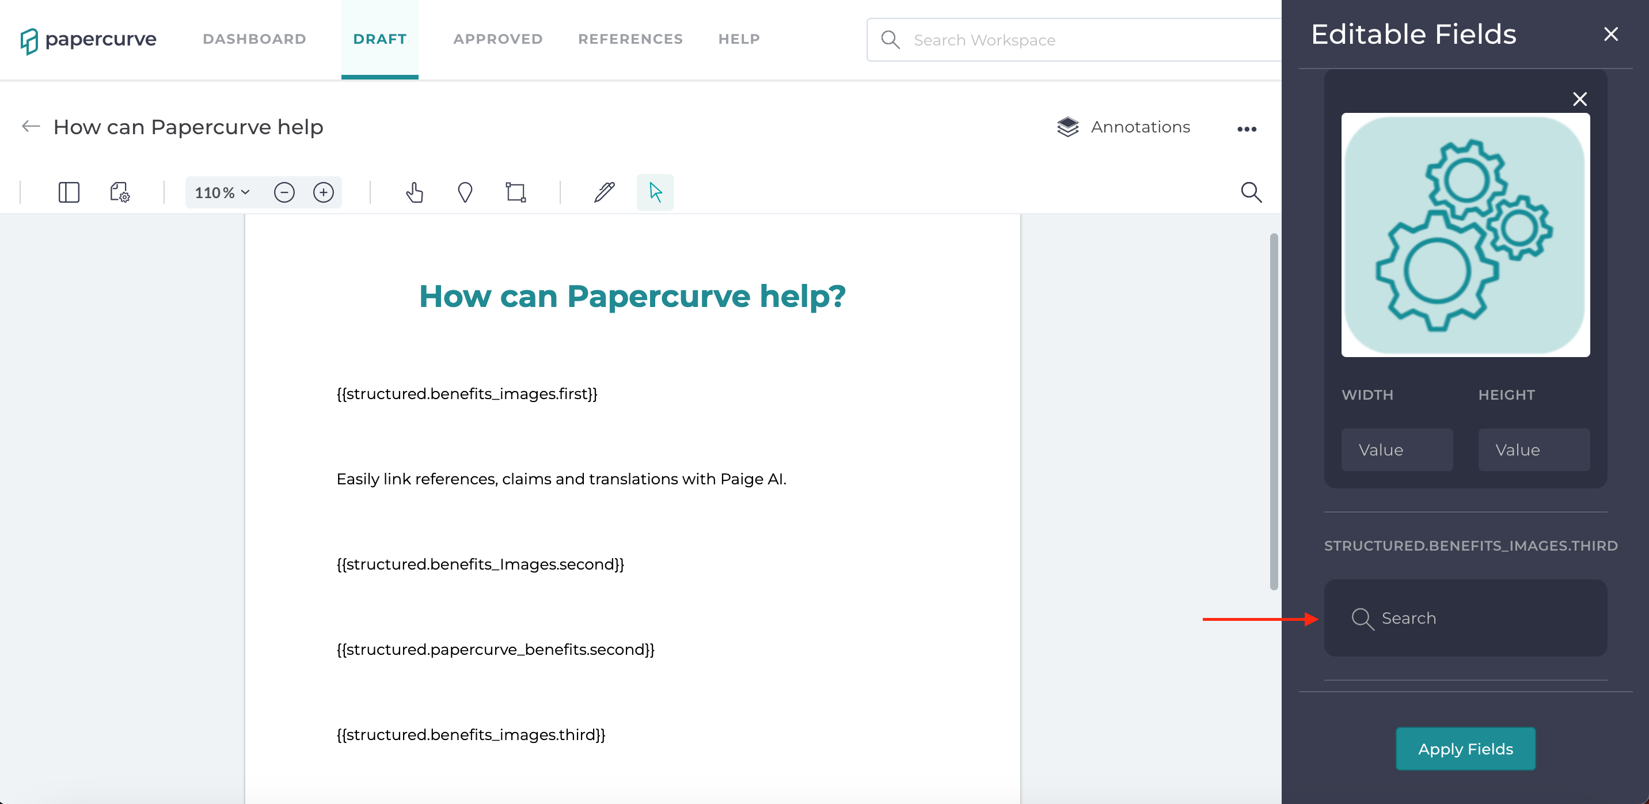Open the 110% zoom level dropdown

pyautogui.click(x=222, y=192)
